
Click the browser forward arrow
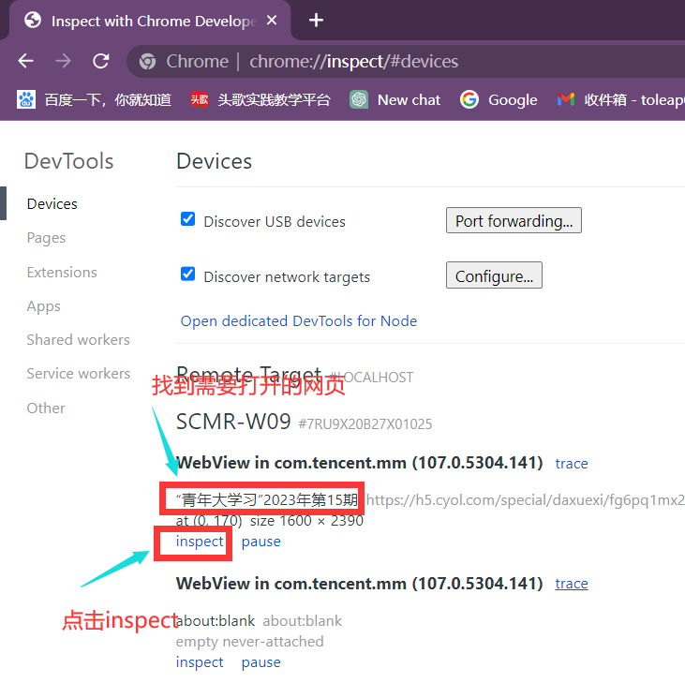[63, 61]
